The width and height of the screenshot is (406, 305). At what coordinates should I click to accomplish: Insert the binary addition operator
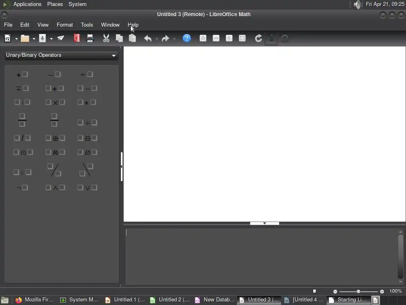pos(54,89)
